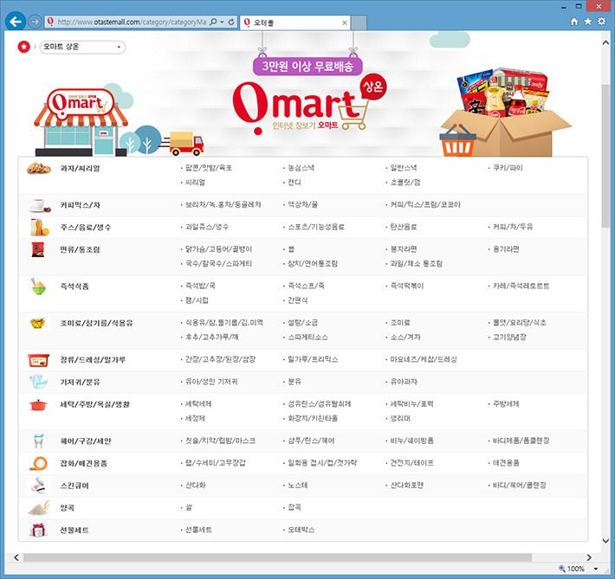Viewport: 615px width, 579px height.
Task: Open the 용기라면 subcategory
Action: (x=506, y=249)
